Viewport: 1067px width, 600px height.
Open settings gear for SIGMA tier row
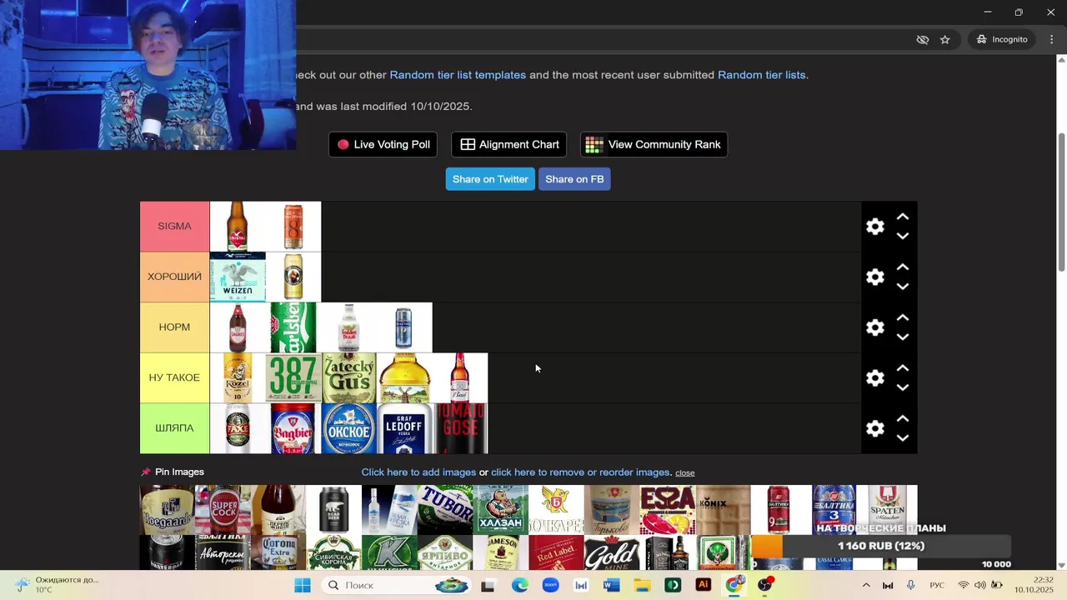(874, 227)
